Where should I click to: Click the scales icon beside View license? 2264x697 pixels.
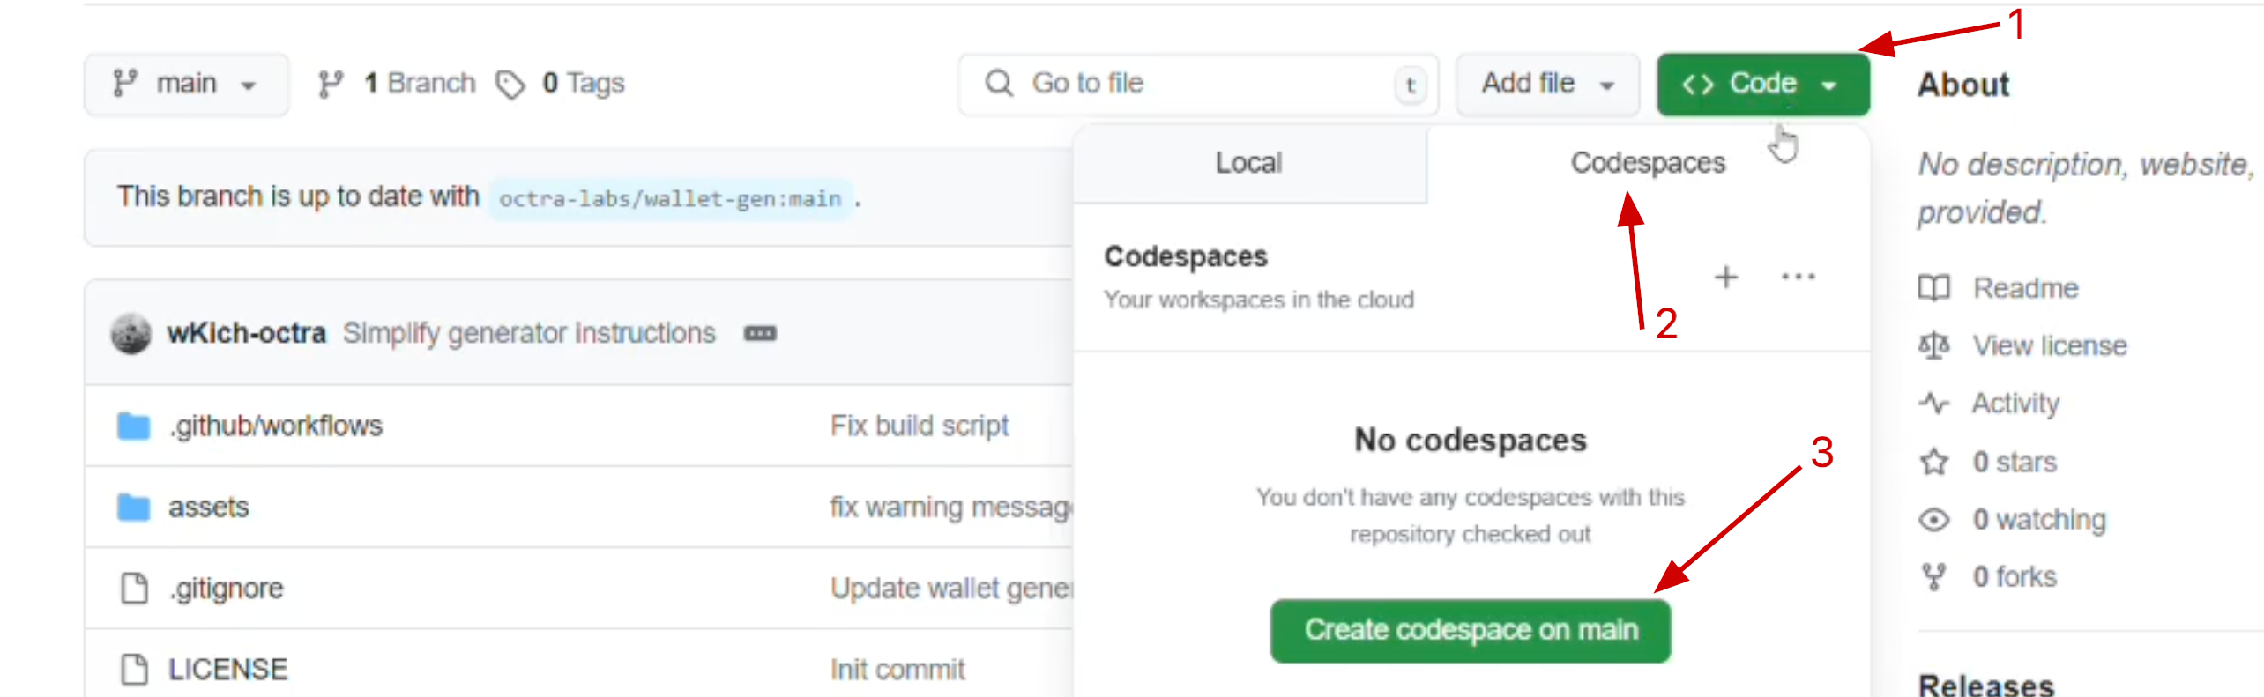coord(1934,346)
